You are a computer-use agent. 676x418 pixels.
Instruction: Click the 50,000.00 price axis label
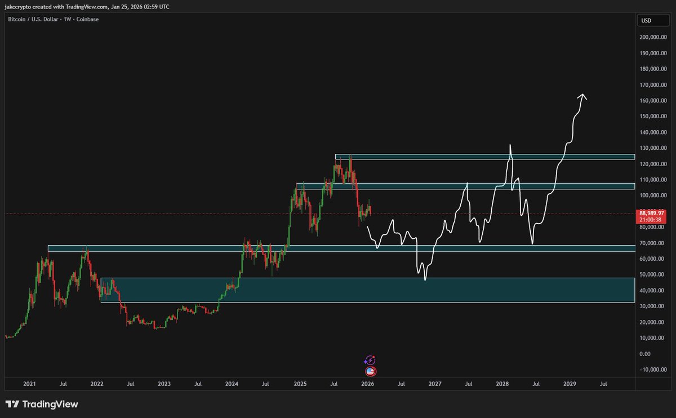coord(653,275)
